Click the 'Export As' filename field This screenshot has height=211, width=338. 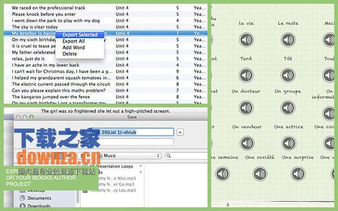[131, 132]
